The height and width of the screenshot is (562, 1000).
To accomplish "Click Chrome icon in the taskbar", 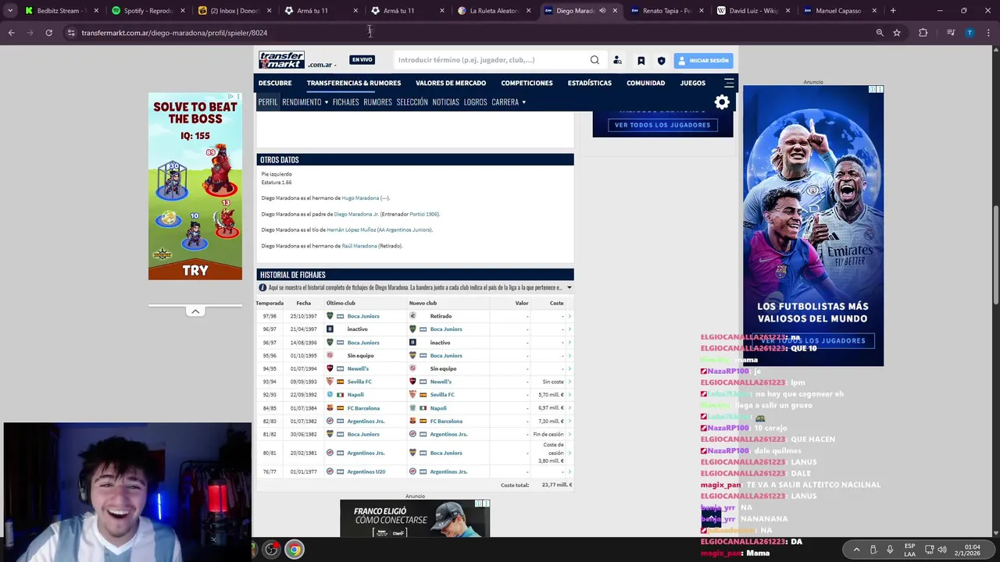I will [294, 550].
